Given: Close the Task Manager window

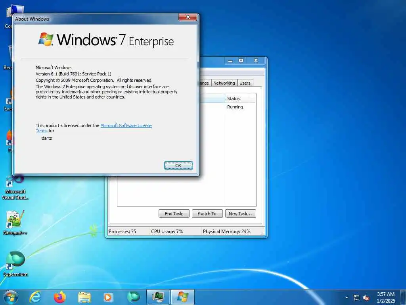Looking at the screenshot, I should coord(256,61).
